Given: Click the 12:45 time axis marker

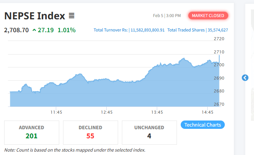Looking at the screenshot, I should pos(107,112).
